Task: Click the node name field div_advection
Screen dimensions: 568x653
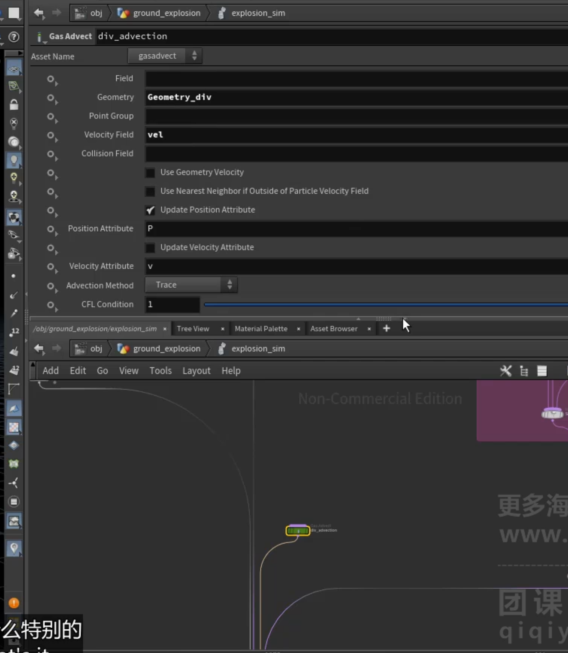Action: (332, 36)
